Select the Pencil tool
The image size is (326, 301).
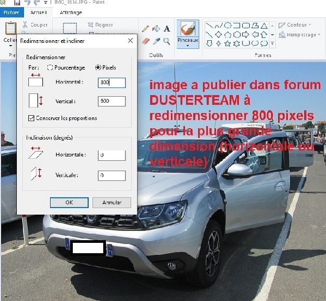[x=145, y=29]
